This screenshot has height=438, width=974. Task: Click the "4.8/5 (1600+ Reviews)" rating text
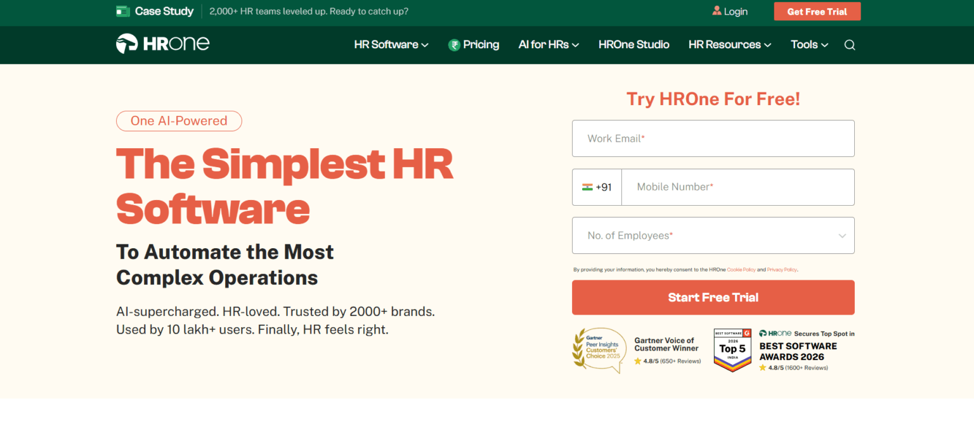798,368
